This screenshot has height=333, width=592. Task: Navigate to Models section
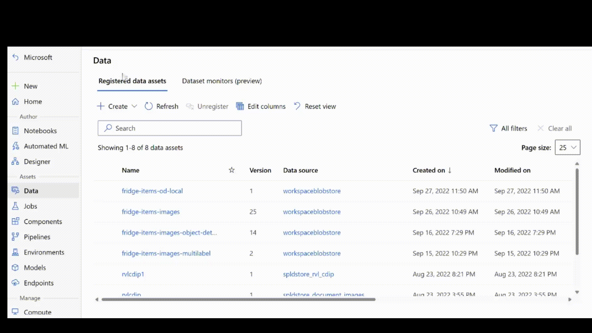click(x=35, y=268)
